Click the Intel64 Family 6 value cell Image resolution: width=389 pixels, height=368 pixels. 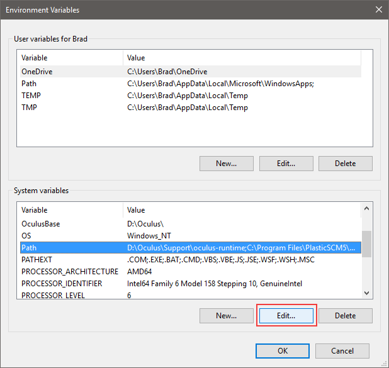tap(215, 284)
